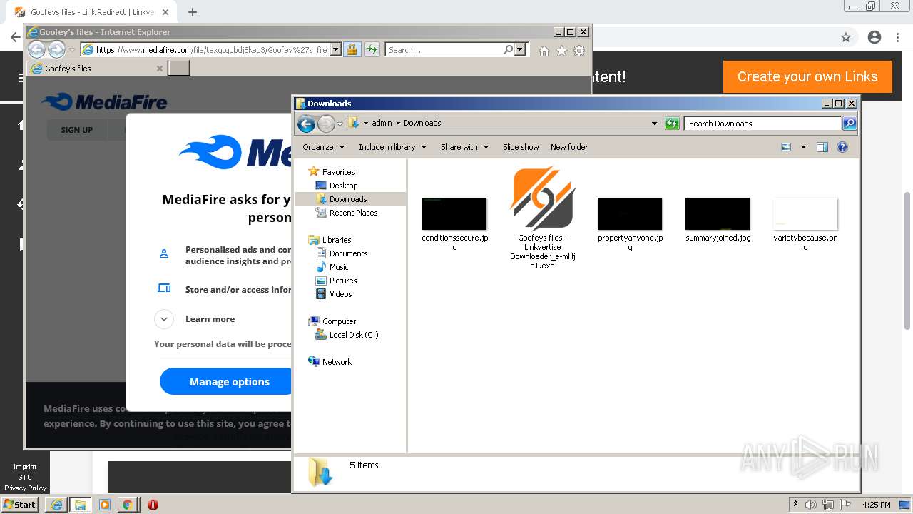Open Chrome's three-dot menu
This screenshot has height=514, width=913.
[x=898, y=37]
